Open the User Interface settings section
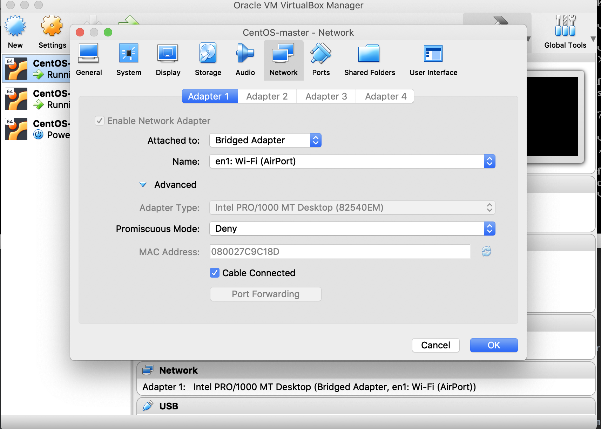The height and width of the screenshot is (429, 601). coord(433,60)
